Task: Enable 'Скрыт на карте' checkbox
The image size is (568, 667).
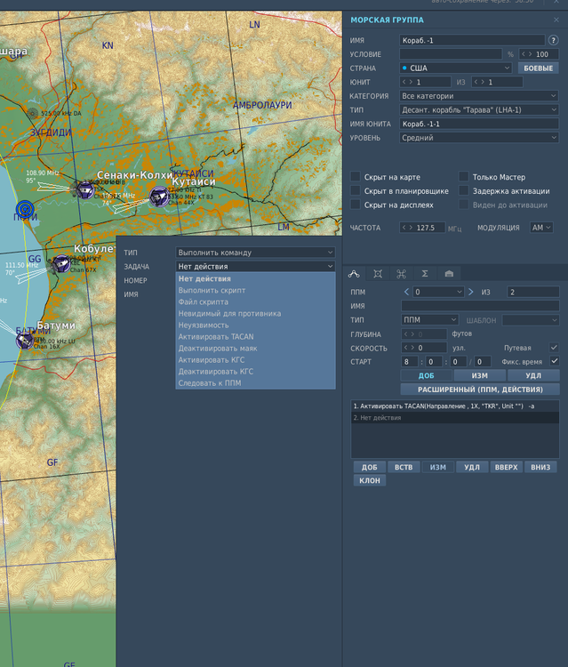Action: (x=356, y=177)
